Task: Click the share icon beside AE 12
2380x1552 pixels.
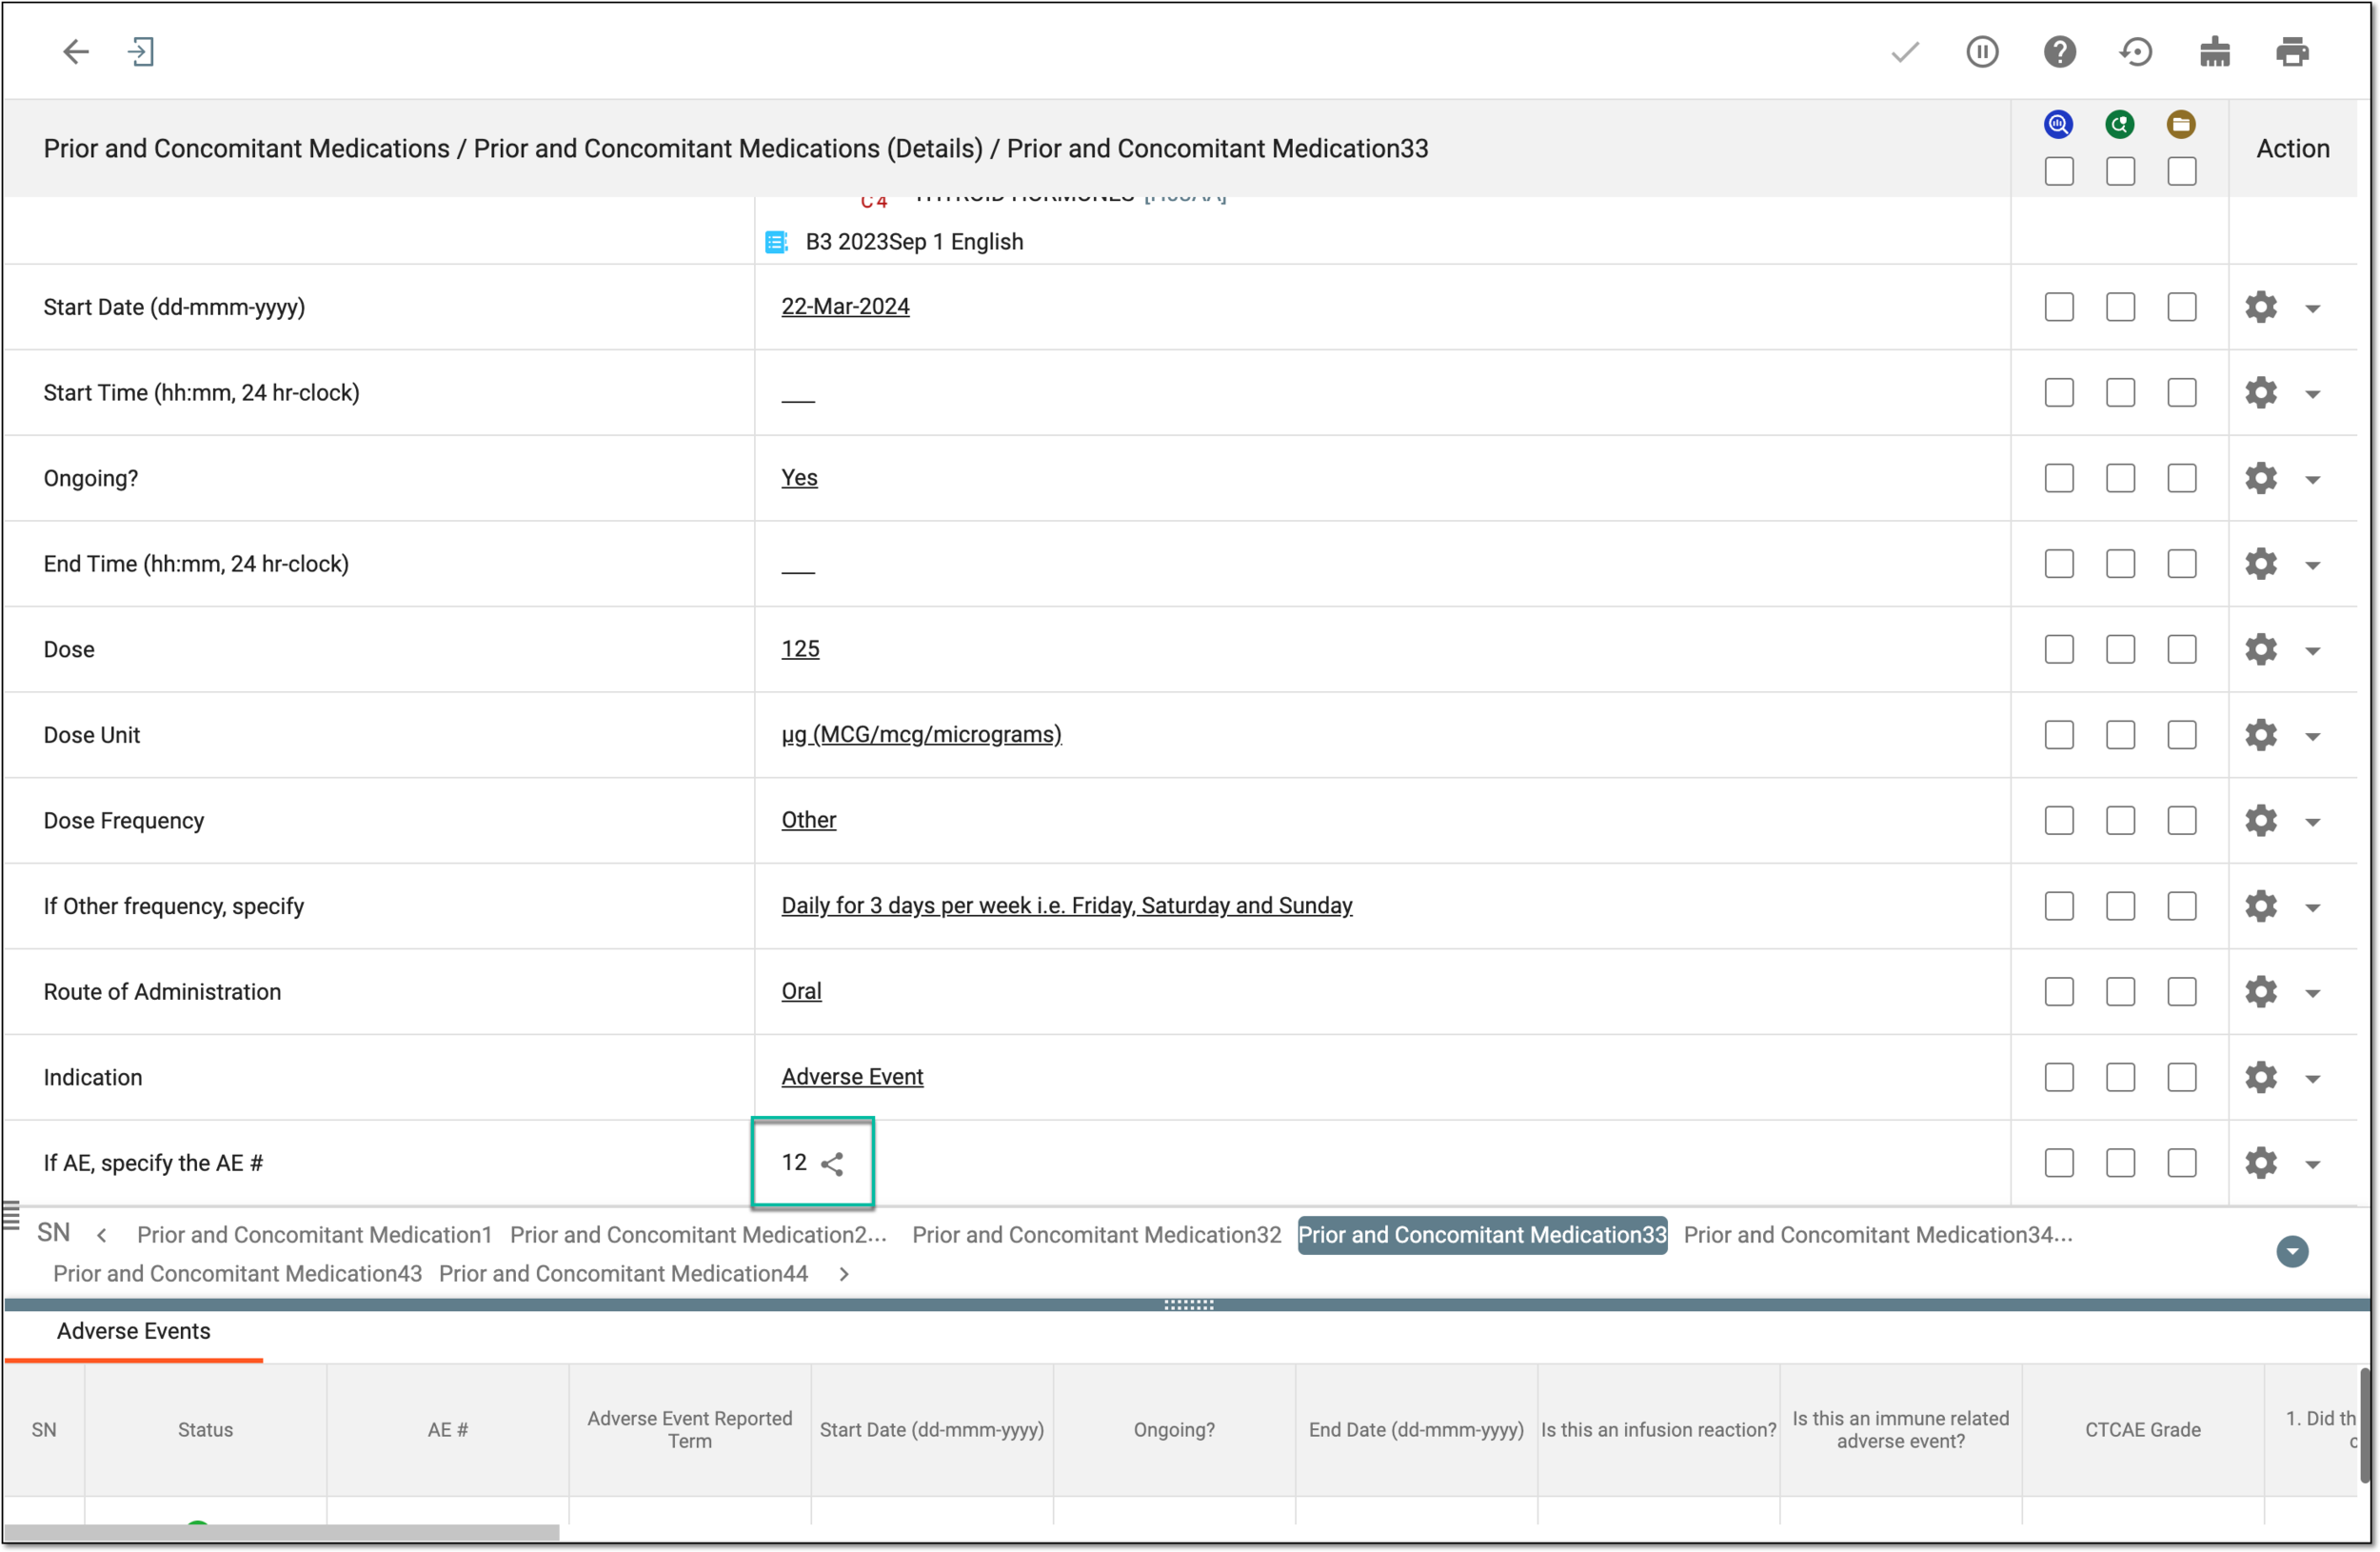Action: pos(832,1164)
